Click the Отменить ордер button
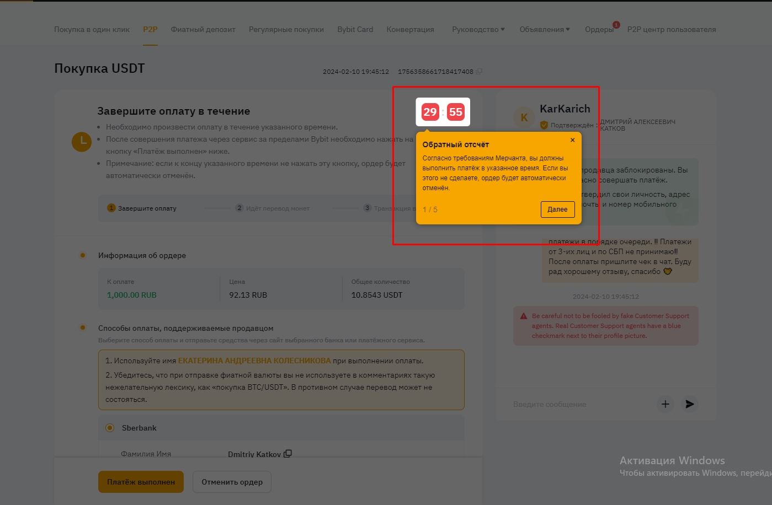 coord(232,482)
